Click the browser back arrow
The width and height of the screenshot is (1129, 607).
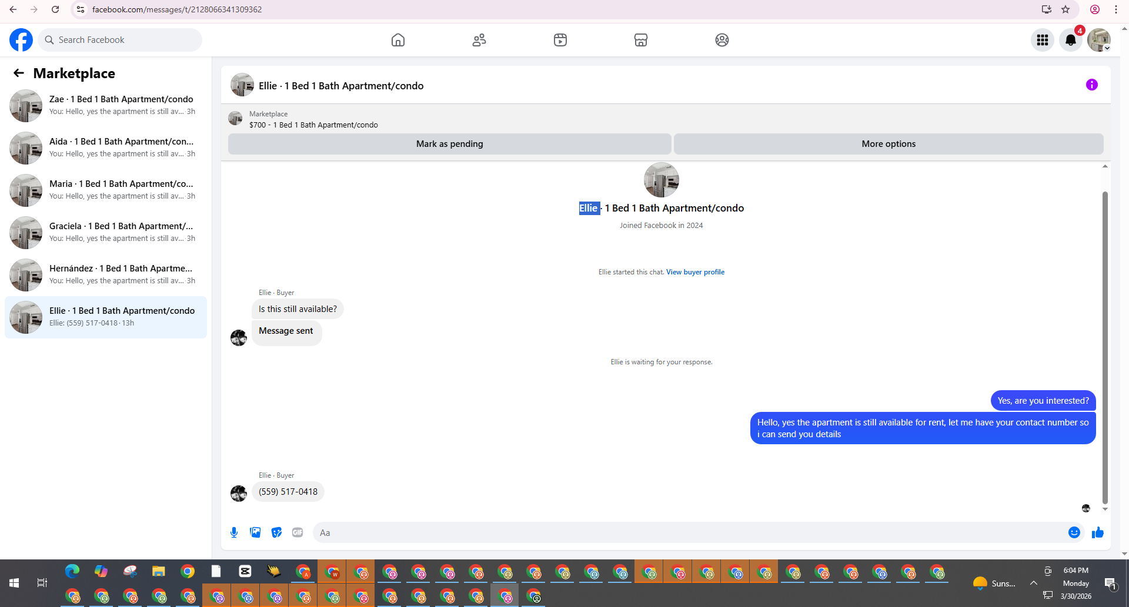pos(13,9)
